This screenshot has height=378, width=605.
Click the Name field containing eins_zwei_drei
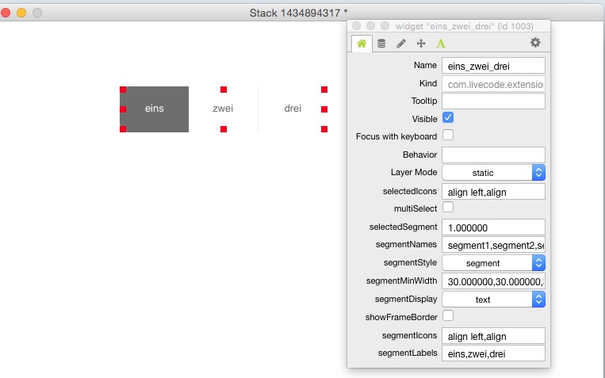point(492,66)
